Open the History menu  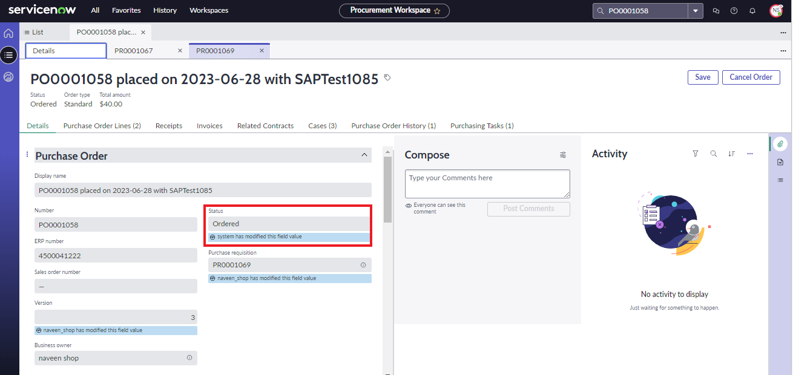(165, 10)
